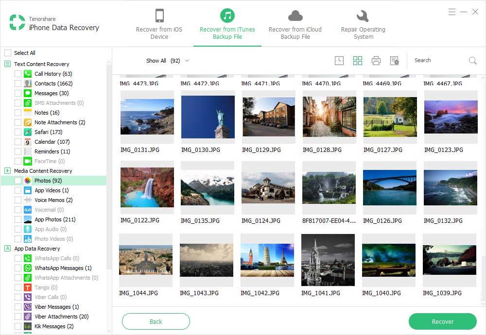Click the green Recover button
Screen dimensions: 486x335
click(x=443, y=321)
